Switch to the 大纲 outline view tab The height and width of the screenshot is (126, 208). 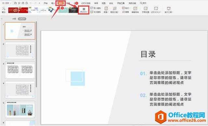(x=14, y=19)
